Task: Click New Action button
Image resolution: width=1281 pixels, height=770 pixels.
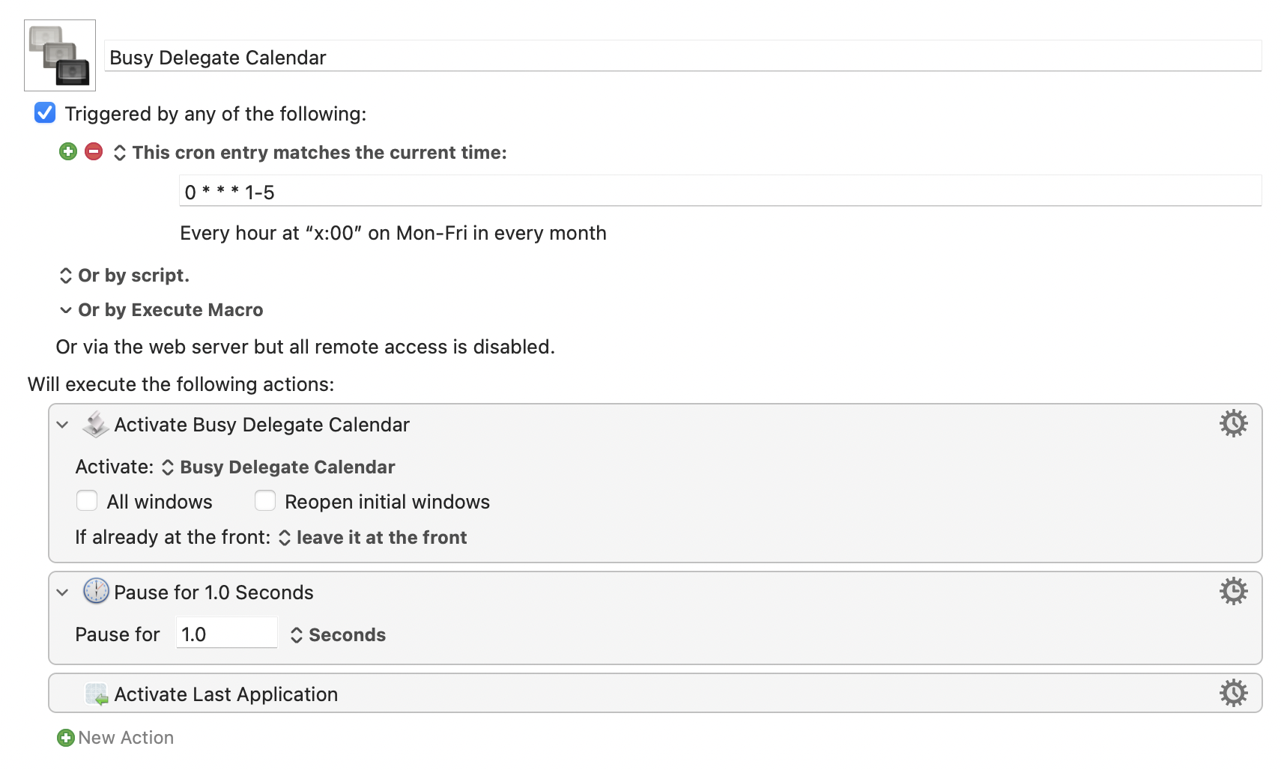Action: pos(115,738)
